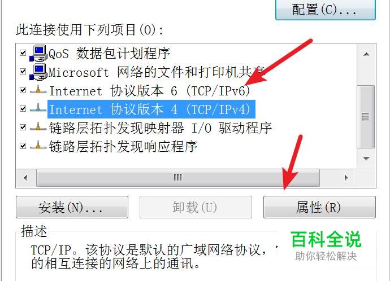This screenshot has height=281, width=390.
Task: Click the QoS packet scheduler computer icon
Action: click(38, 54)
